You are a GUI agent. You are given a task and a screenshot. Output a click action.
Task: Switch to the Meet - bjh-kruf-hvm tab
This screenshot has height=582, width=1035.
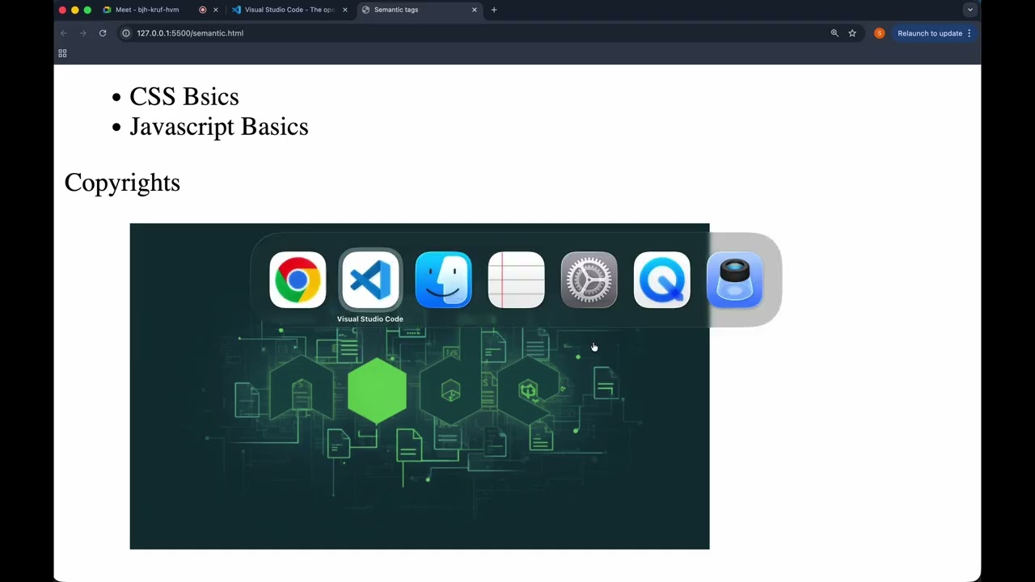(147, 10)
